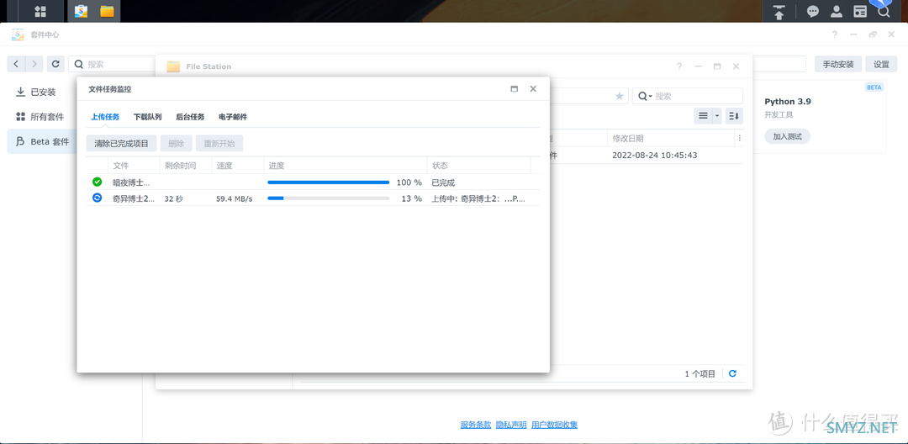Sort File Station by Modified Date (修改日期)

click(x=671, y=139)
